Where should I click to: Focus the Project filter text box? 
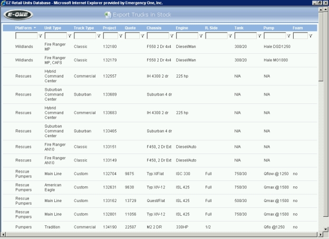[110, 36]
